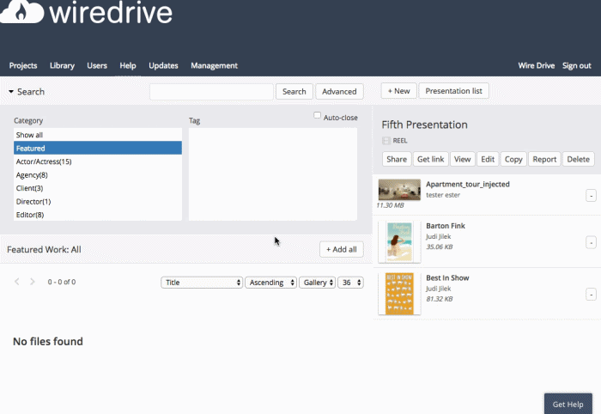Edit the Fifth Presentation

pyautogui.click(x=488, y=159)
